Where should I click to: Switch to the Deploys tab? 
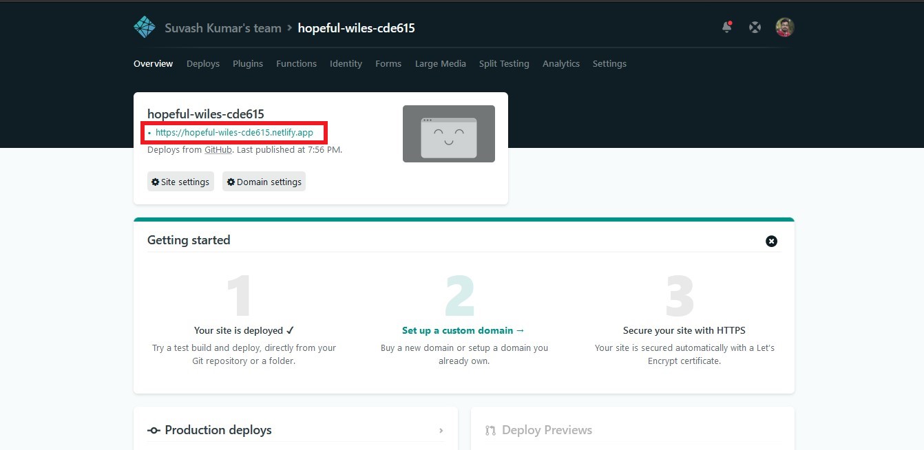pyautogui.click(x=203, y=63)
